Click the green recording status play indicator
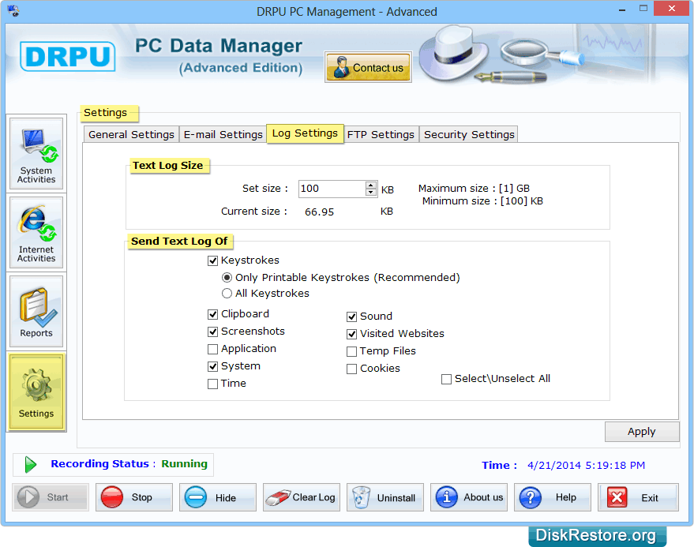This screenshot has height=547, width=694. coord(30,465)
